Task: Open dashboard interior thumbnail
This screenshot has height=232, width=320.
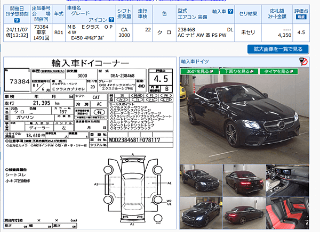Action: click(287, 180)
